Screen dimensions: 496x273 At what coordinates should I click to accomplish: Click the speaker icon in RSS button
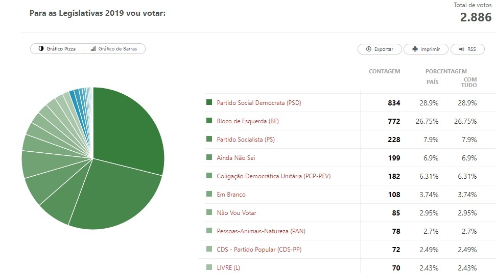(x=461, y=49)
